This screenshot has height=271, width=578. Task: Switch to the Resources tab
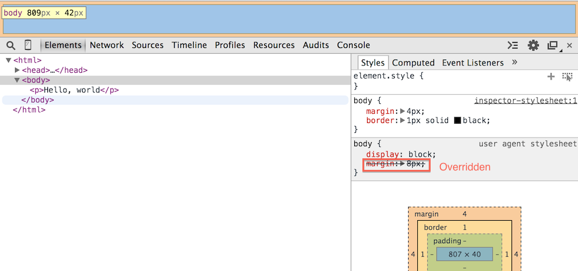pos(274,45)
